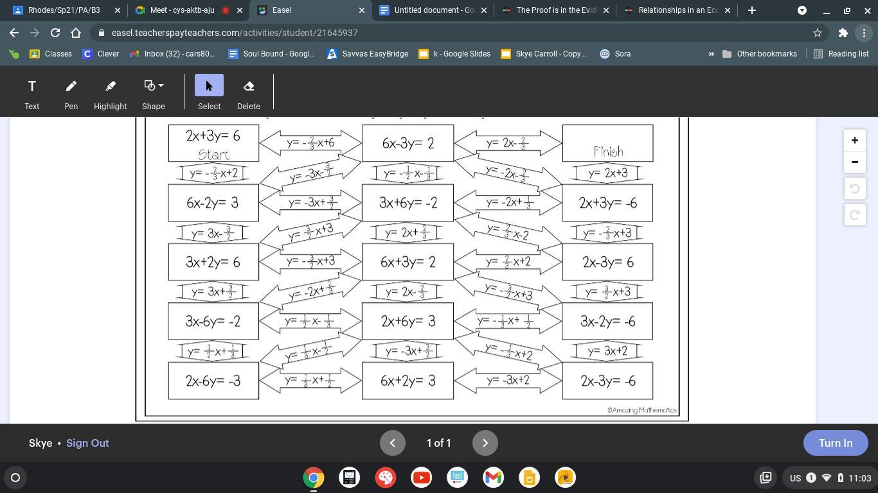Open the system tray clock at 11:03
Viewport: 878px width, 493px height.
point(859,478)
